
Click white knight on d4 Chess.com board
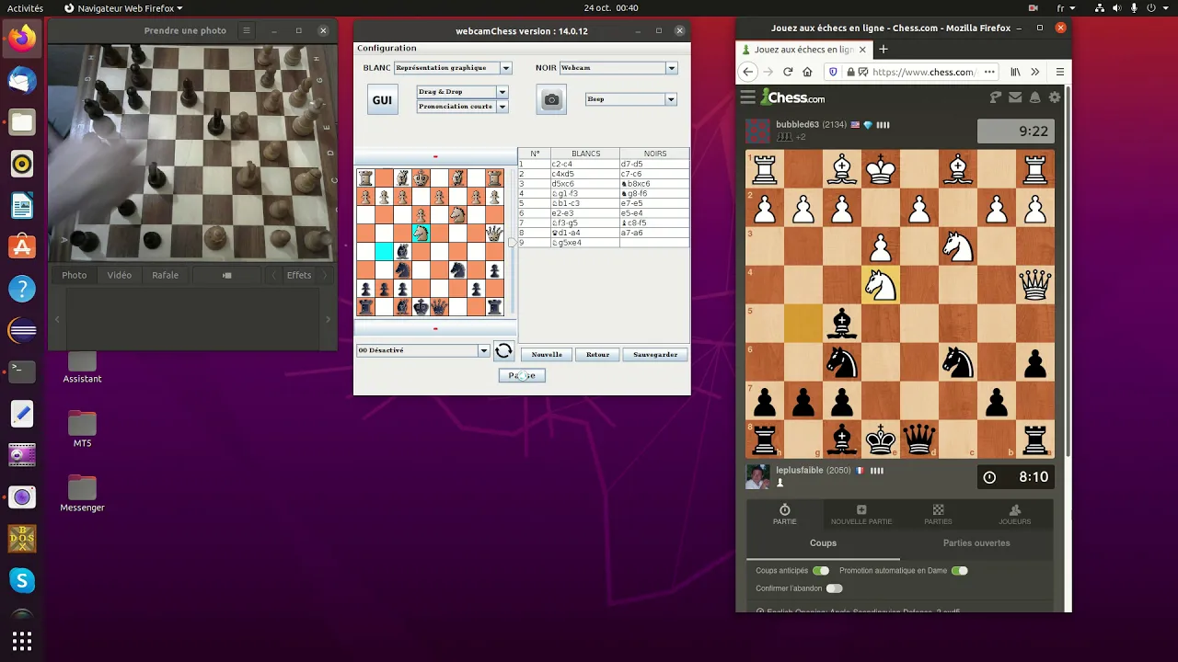[881, 285]
